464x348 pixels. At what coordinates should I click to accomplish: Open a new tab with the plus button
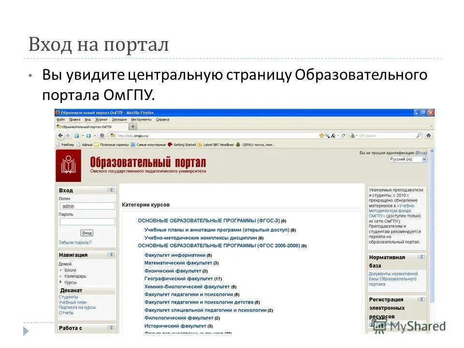(x=133, y=127)
